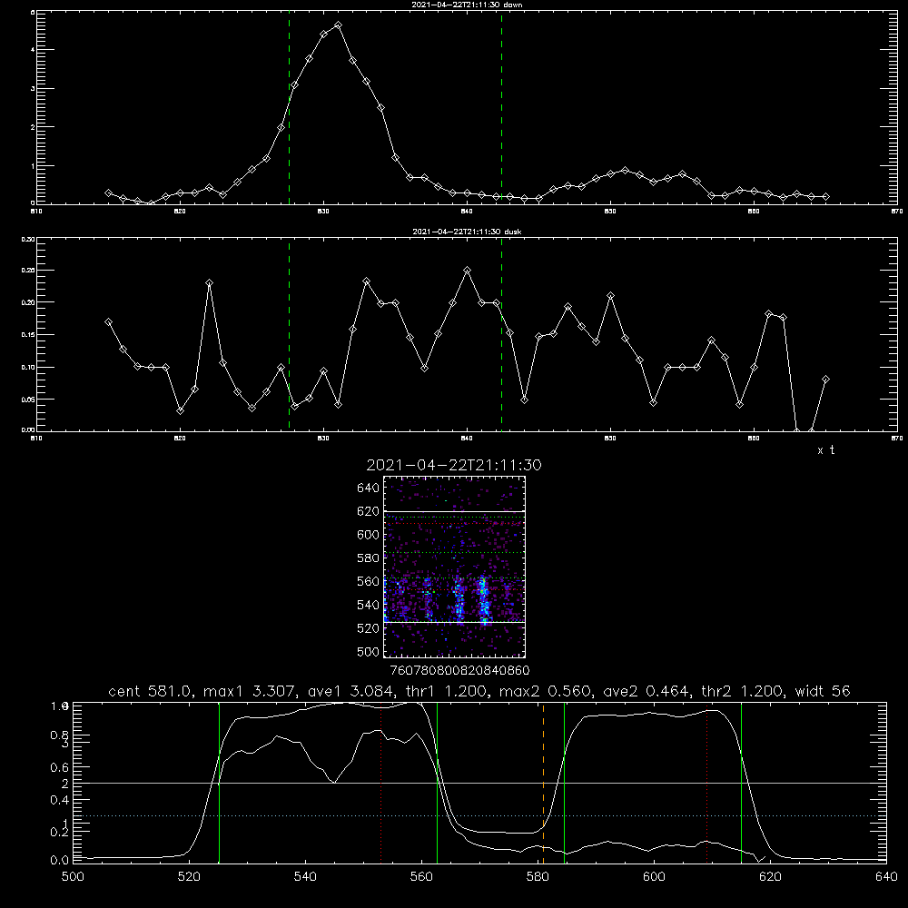Select the 'ave2 0.464' value in stats line

(x=646, y=691)
